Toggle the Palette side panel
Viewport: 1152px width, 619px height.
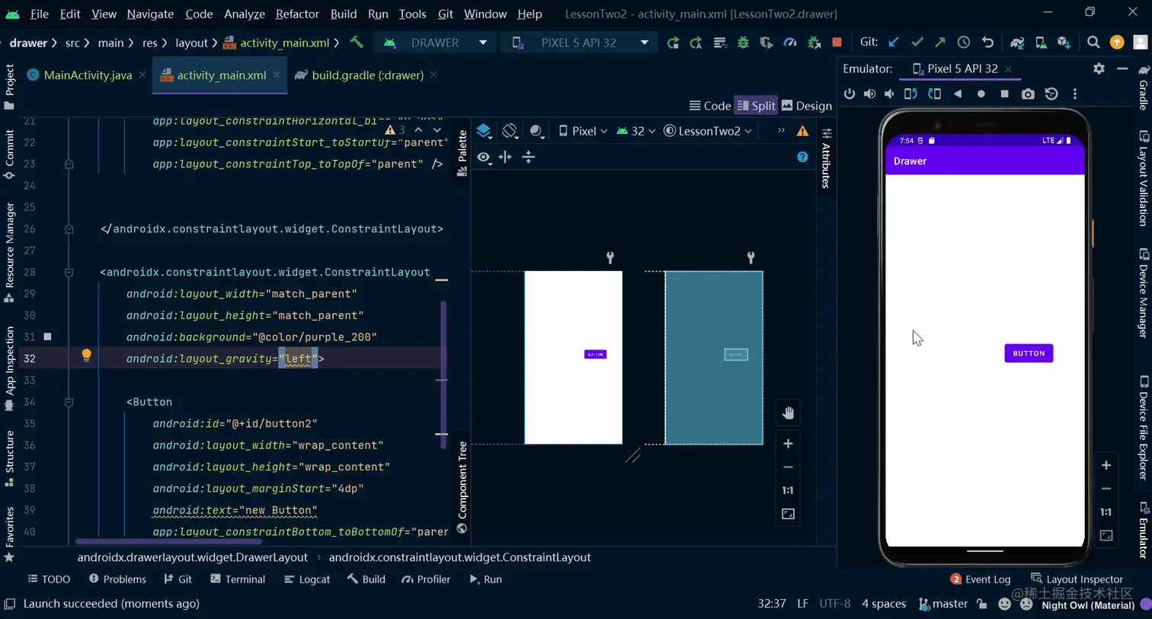[462, 152]
